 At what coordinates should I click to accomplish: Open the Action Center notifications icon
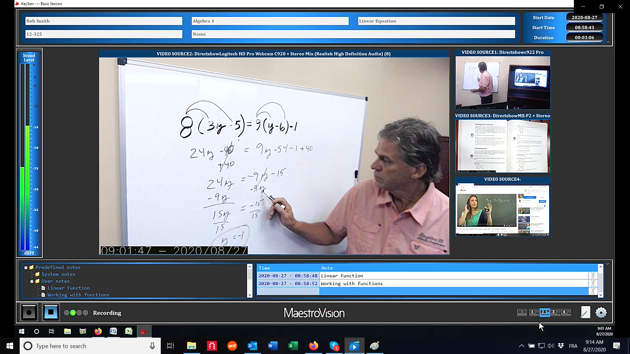pos(617,346)
